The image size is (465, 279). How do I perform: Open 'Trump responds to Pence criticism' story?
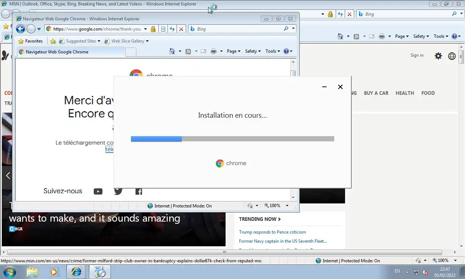coord(272,232)
